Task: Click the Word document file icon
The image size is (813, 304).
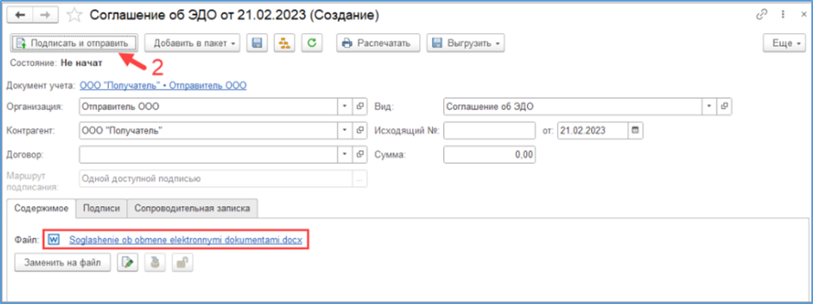Action: [54, 240]
